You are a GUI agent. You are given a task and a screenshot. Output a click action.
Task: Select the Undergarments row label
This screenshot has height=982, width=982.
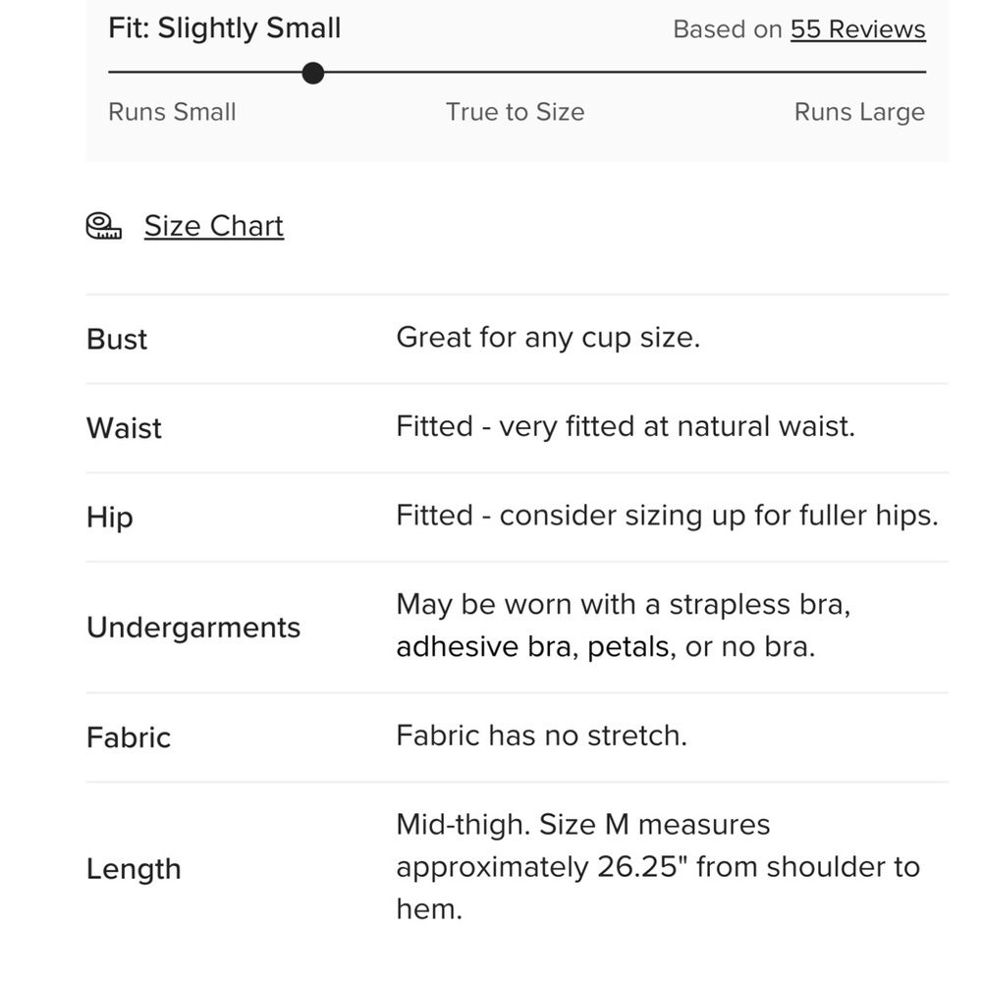pos(193,627)
